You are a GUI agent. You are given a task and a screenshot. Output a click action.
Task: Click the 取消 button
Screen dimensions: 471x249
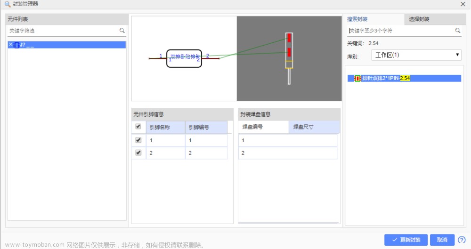(442, 240)
